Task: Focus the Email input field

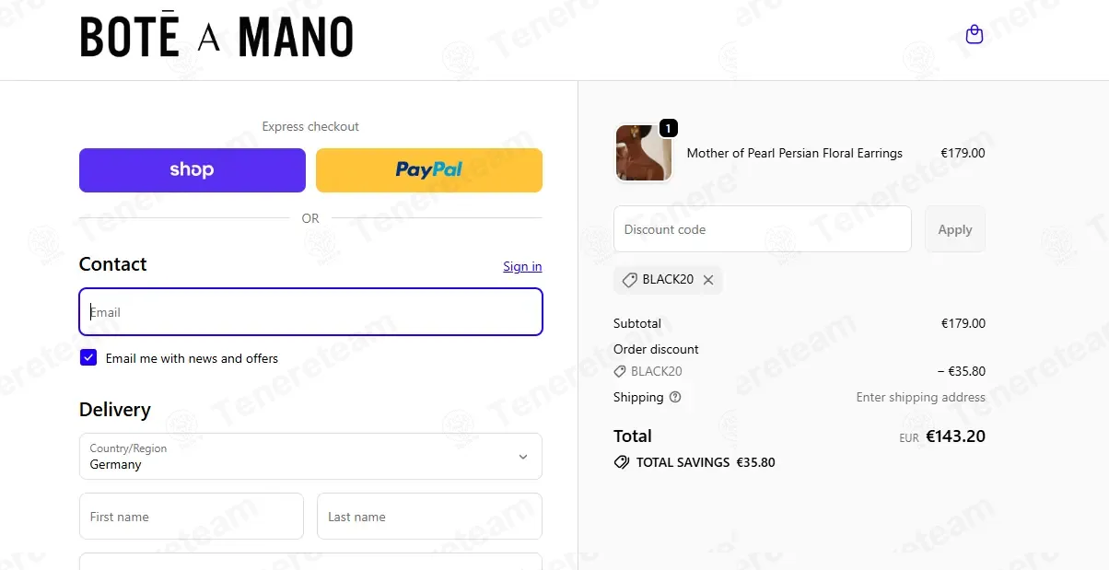Action: click(310, 312)
